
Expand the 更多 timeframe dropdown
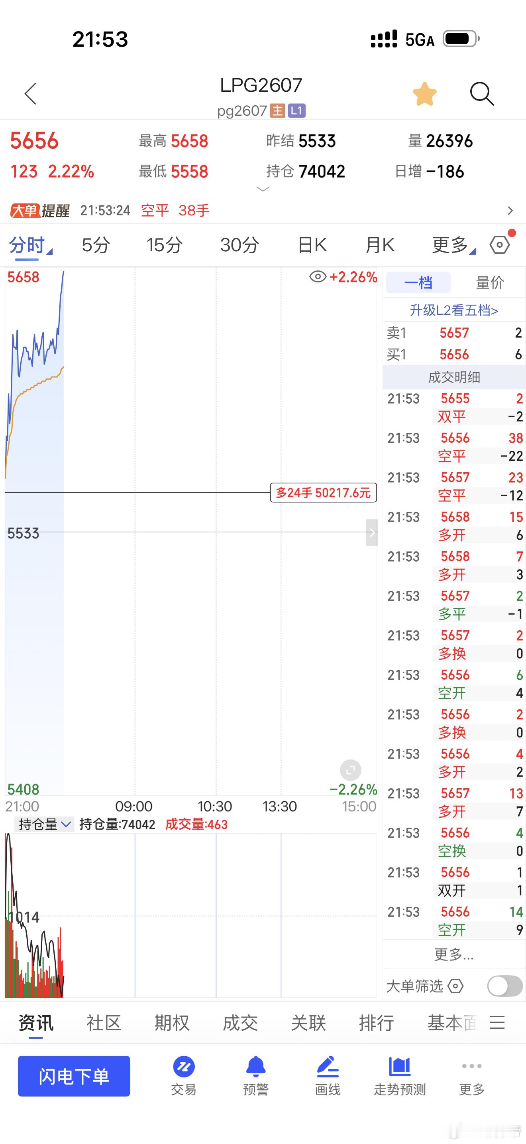453,245
